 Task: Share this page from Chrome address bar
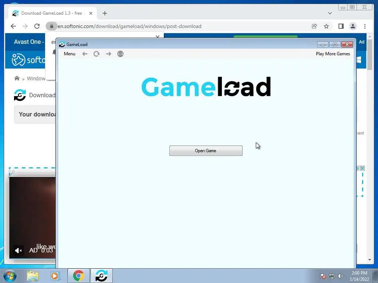315,26
